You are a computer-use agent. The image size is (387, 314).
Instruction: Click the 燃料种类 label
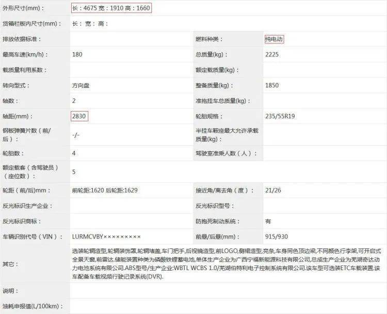coord(209,39)
